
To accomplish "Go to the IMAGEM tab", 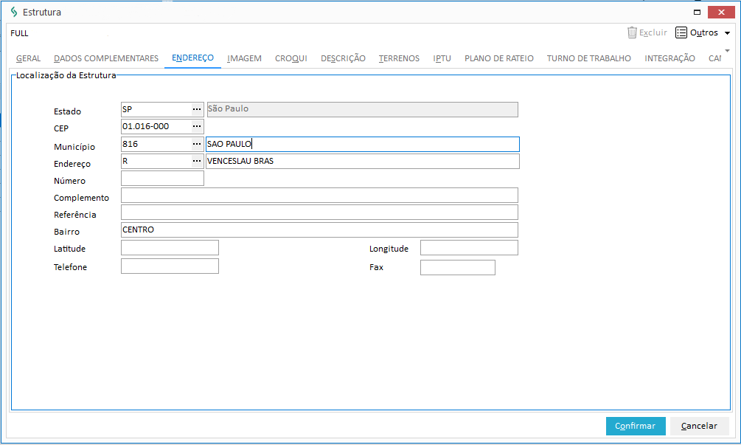I will [x=244, y=58].
